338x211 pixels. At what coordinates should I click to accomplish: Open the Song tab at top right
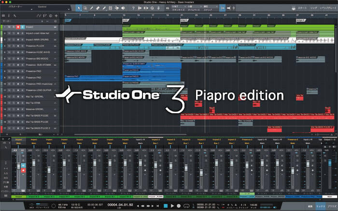click(314, 8)
